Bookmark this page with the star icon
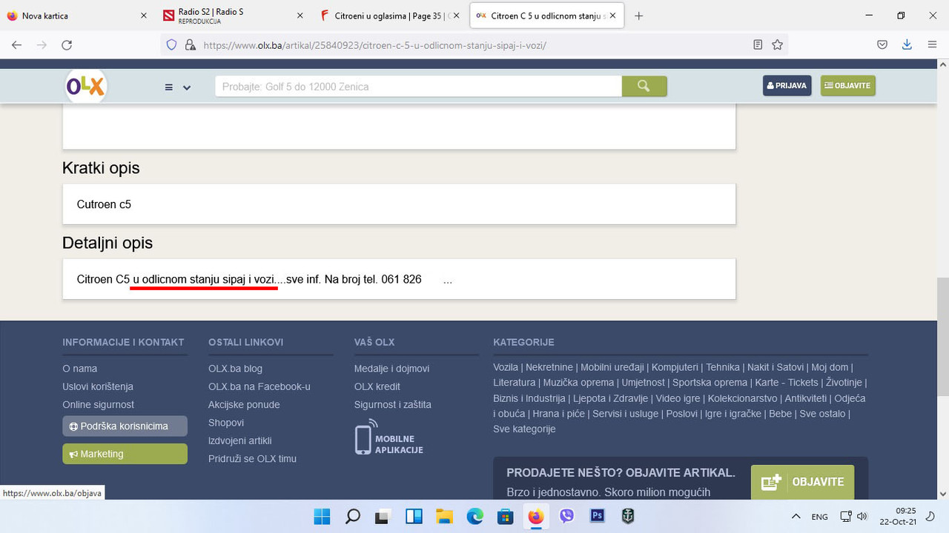Viewport: 949px width, 533px height. [777, 45]
